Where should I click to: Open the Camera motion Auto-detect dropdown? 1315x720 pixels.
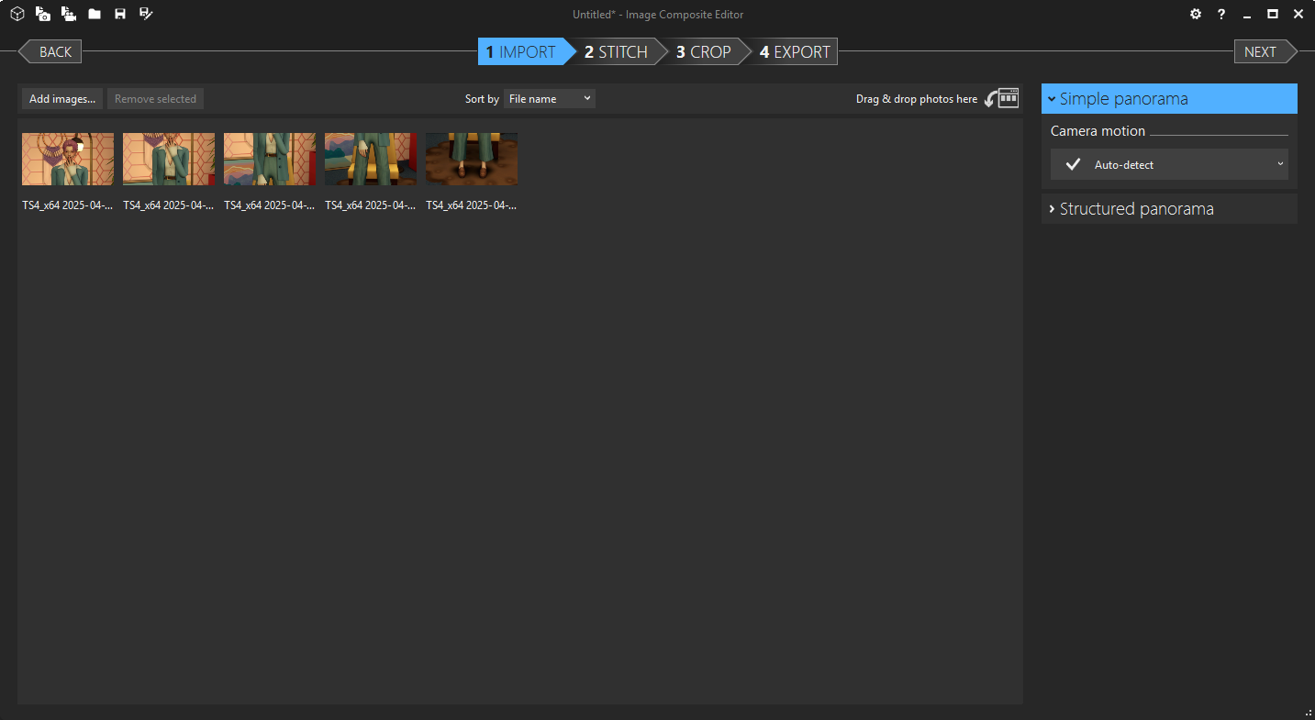[1169, 164]
